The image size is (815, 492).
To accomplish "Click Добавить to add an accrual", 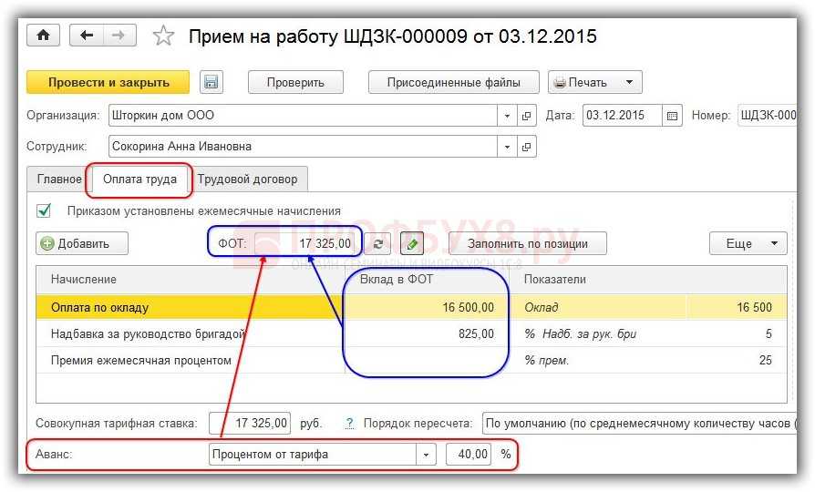I will [82, 243].
